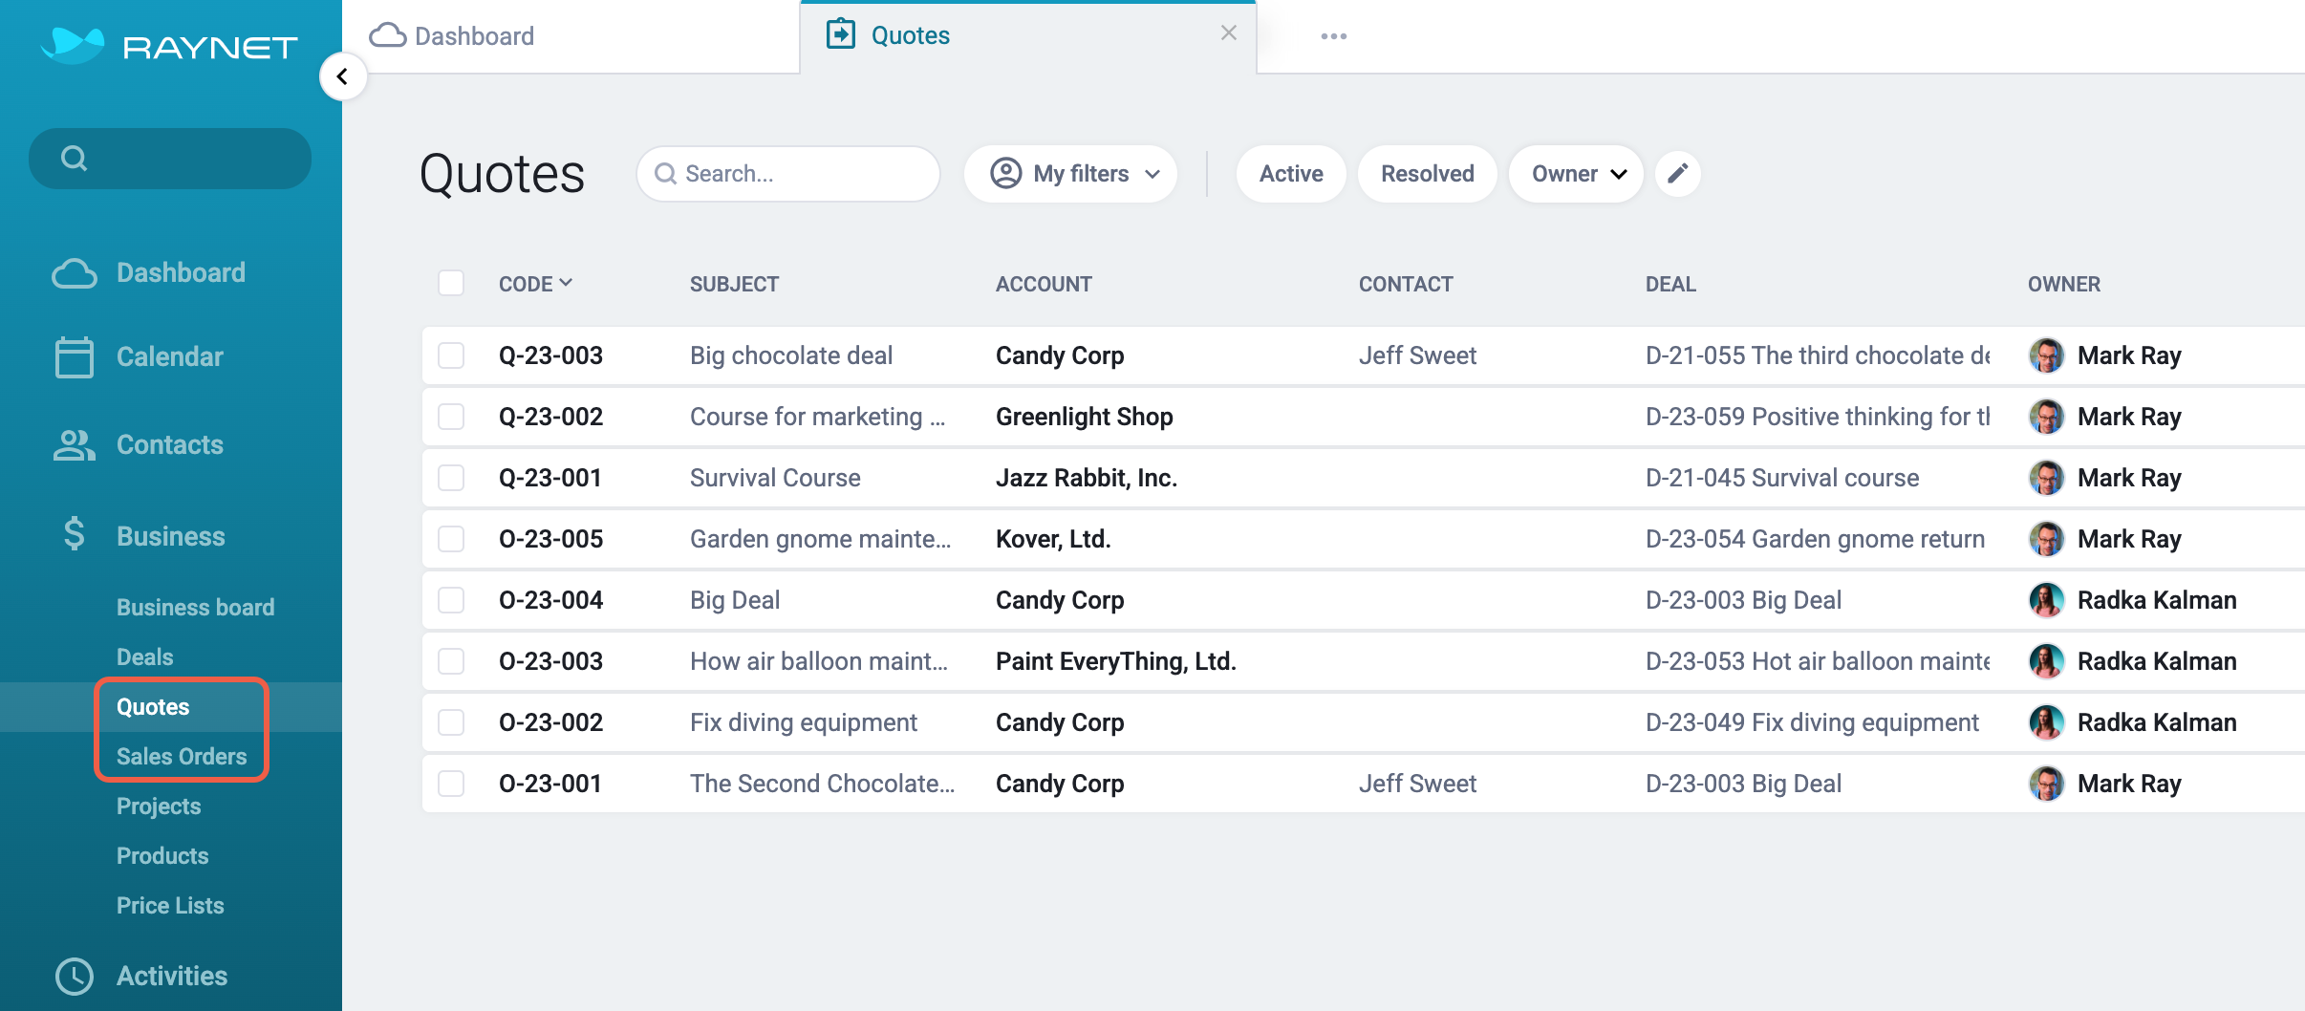Click the sidebar collapse arrow button

343,77
